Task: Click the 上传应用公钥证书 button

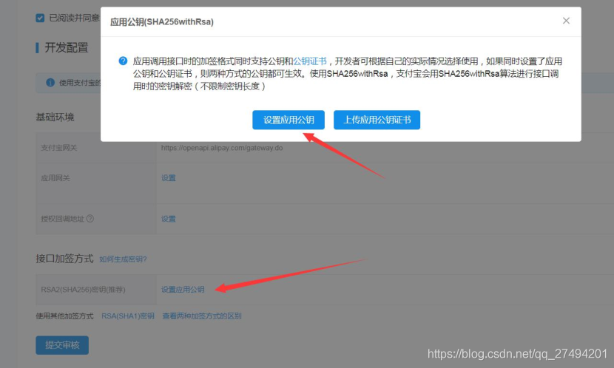Action: pos(377,120)
